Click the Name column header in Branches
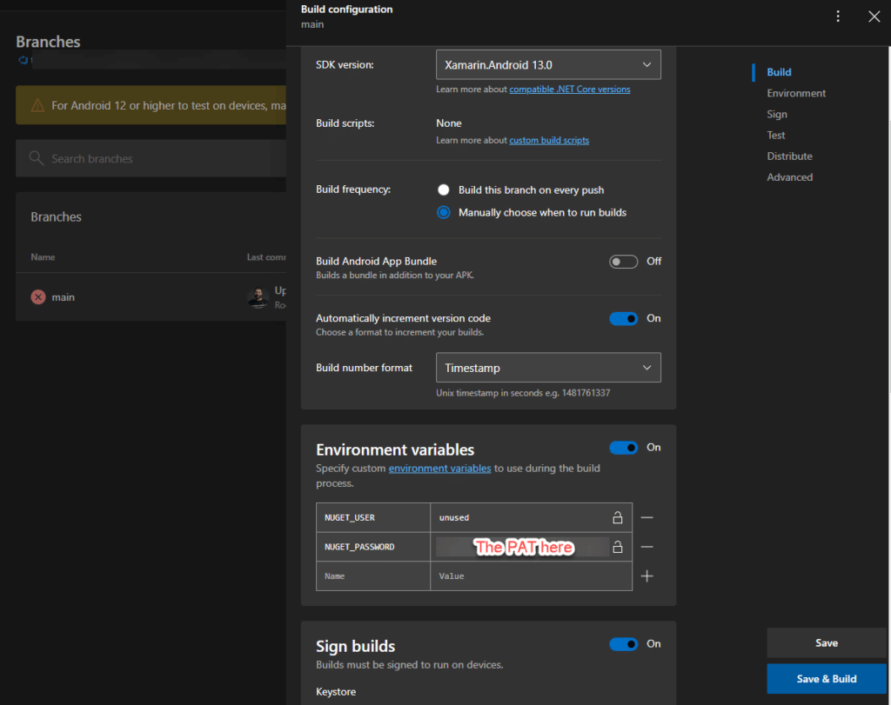 (43, 257)
